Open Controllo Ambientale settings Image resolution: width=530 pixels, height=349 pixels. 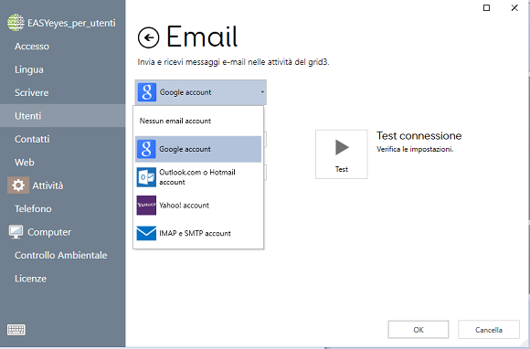tap(62, 255)
